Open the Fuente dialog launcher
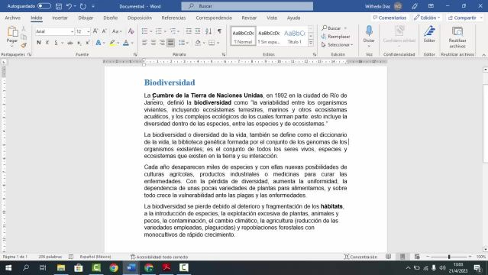The height and width of the screenshot is (275, 488). pyautogui.click(x=135, y=54)
